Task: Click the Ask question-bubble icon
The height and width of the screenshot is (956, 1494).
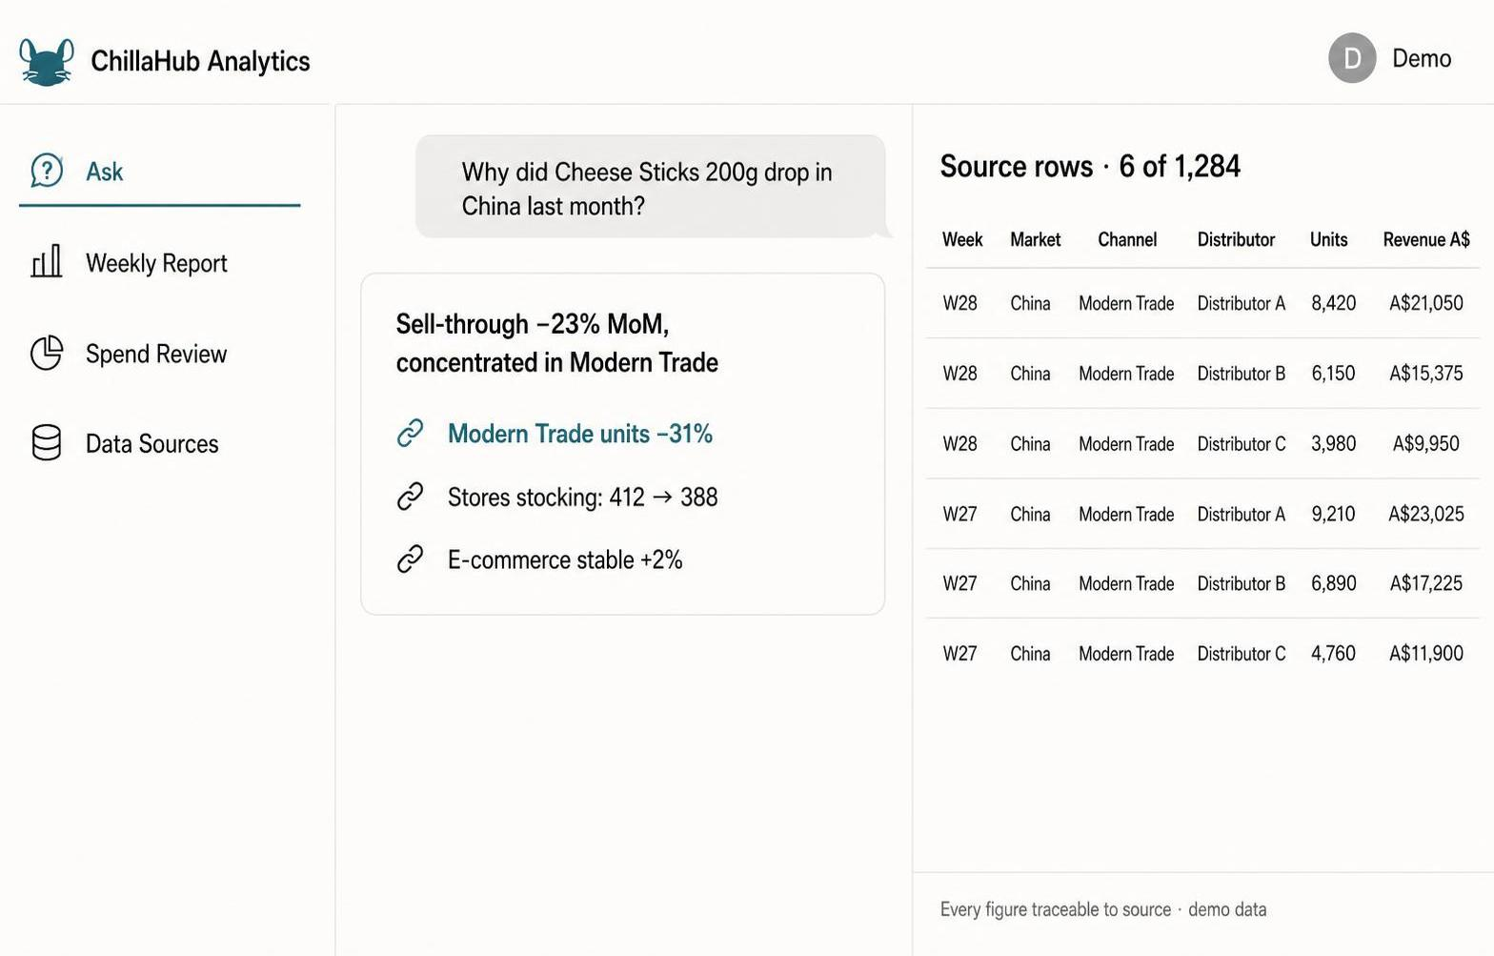Action: (47, 171)
